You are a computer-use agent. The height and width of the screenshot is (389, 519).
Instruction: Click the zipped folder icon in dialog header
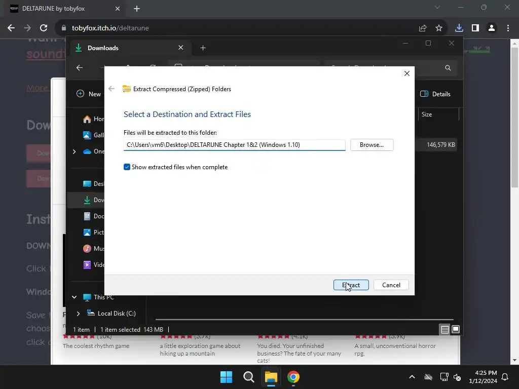[x=126, y=89]
